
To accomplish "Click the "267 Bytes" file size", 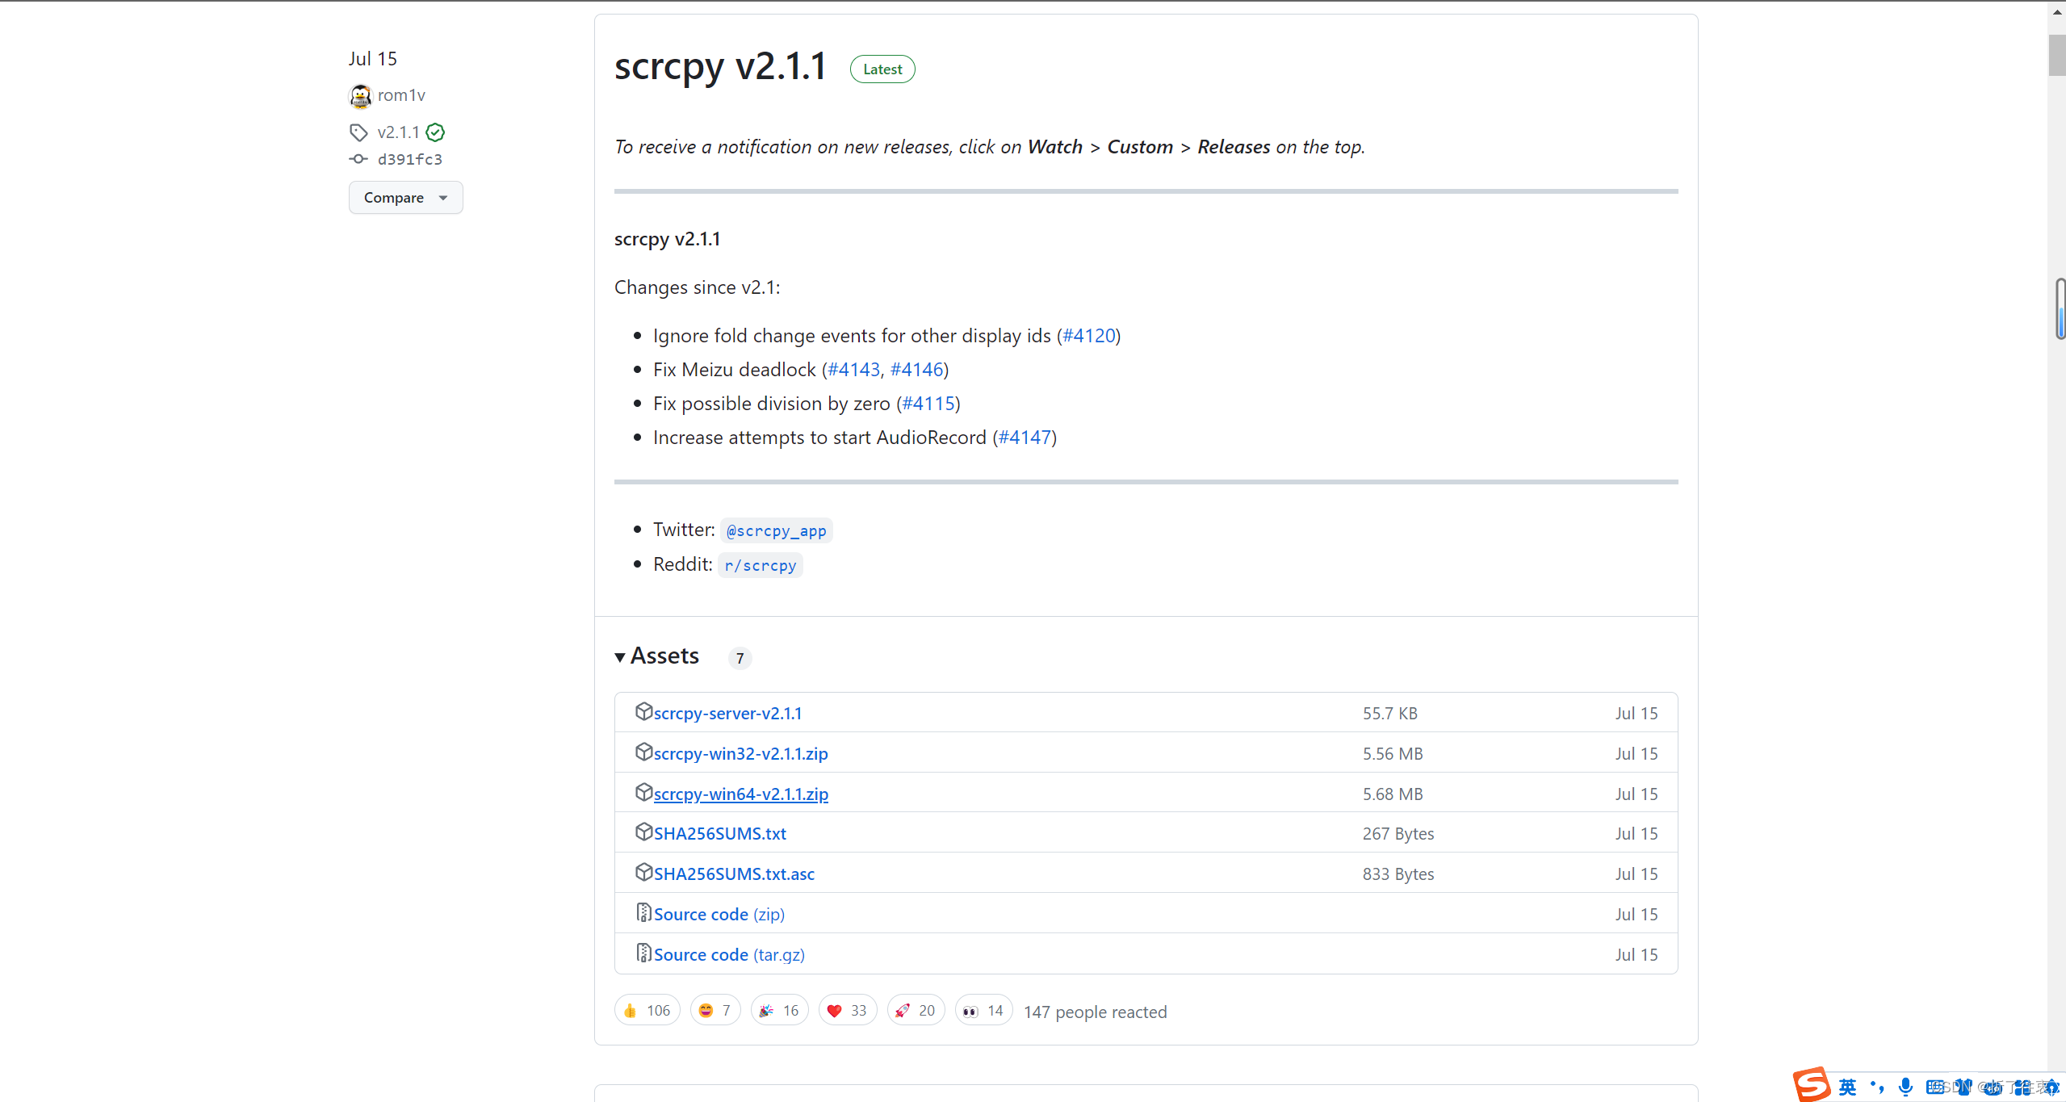I will pyautogui.click(x=1398, y=834).
